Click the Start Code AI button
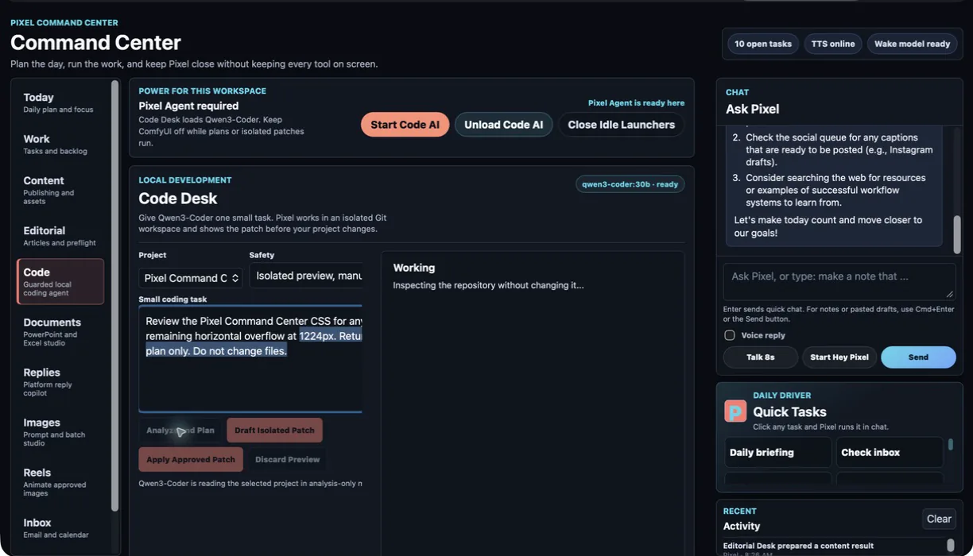 405,125
